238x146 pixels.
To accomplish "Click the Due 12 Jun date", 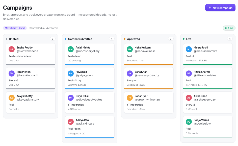I will click(x=14, y=60).
